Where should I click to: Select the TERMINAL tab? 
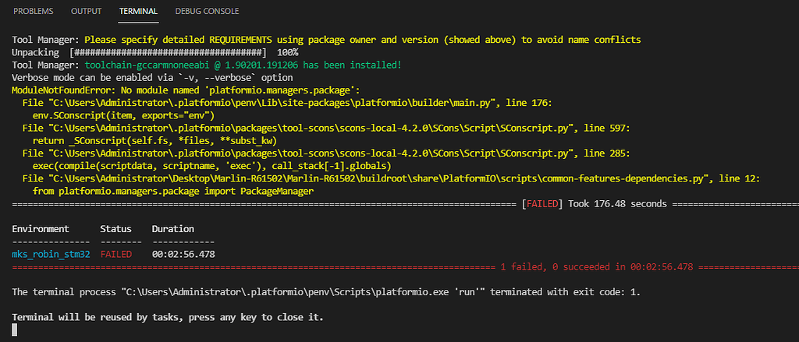pos(138,12)
